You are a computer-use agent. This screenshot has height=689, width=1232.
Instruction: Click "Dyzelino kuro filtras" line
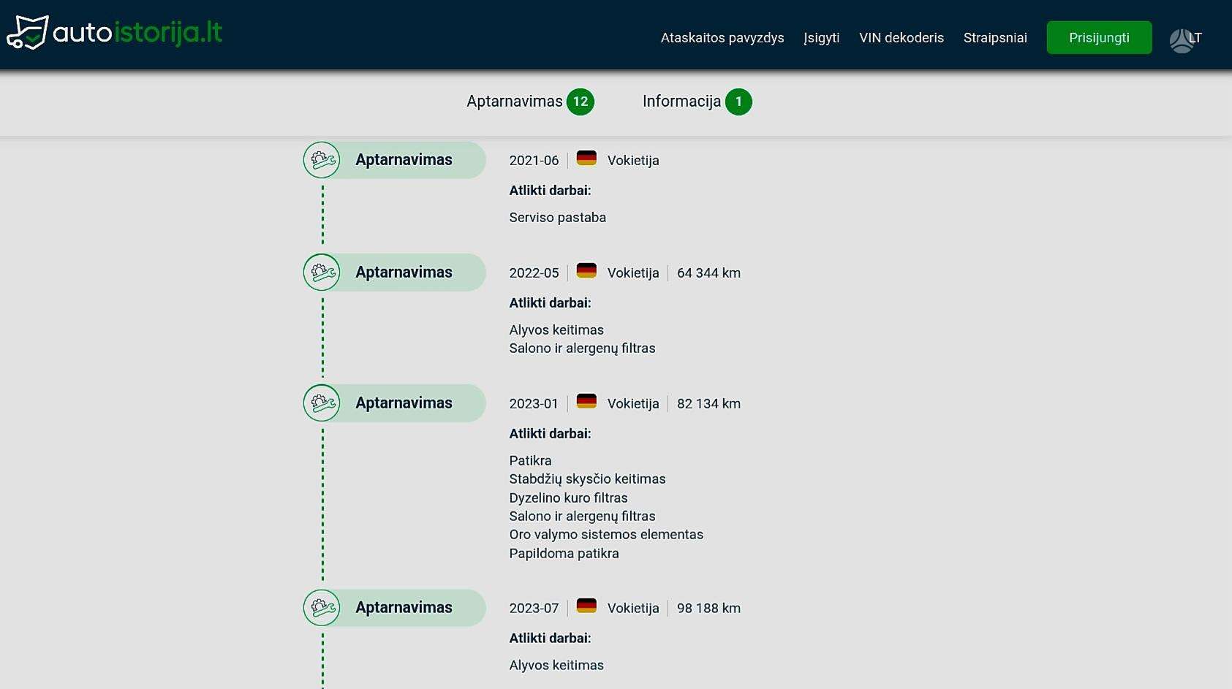click(x=568, y=498)
